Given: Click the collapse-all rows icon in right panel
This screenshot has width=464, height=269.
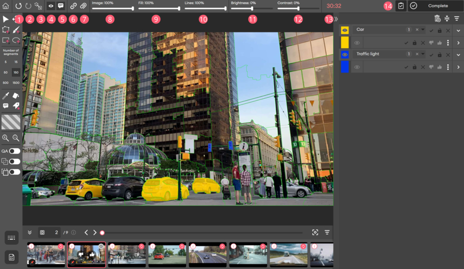Looking at the screenshot, I should [x=447, y=19].
